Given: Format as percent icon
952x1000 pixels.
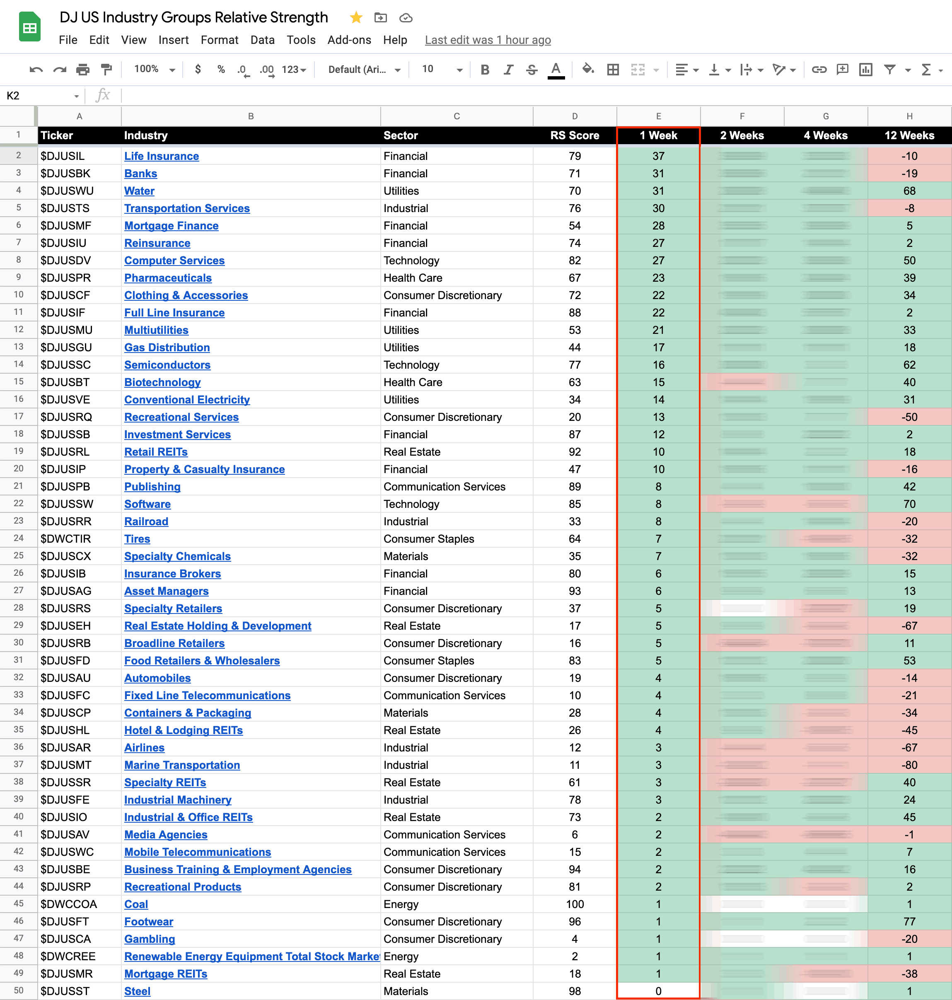Looking at the screenshot, I should pos(221,69).
